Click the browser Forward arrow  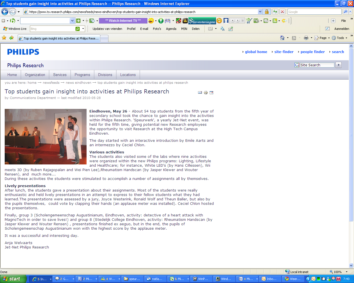(x=12, y=12)
